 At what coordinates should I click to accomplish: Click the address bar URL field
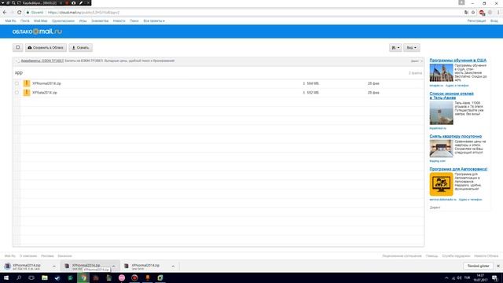coord(244,13)
